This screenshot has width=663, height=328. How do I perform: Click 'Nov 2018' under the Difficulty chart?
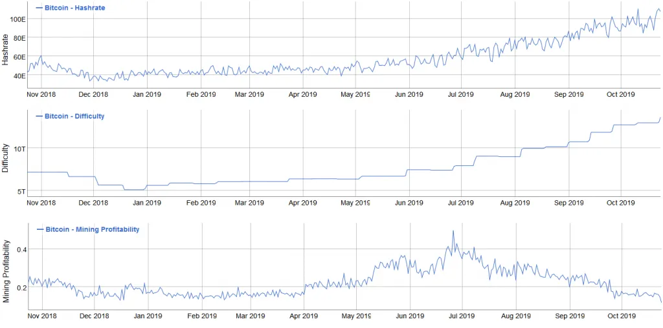[41, 203]
